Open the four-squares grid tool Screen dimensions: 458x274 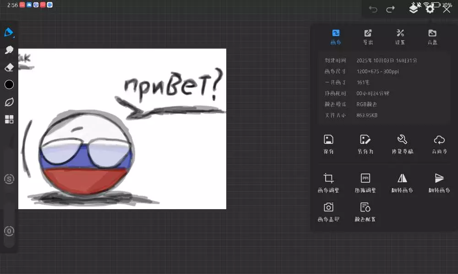coord(9,119)
